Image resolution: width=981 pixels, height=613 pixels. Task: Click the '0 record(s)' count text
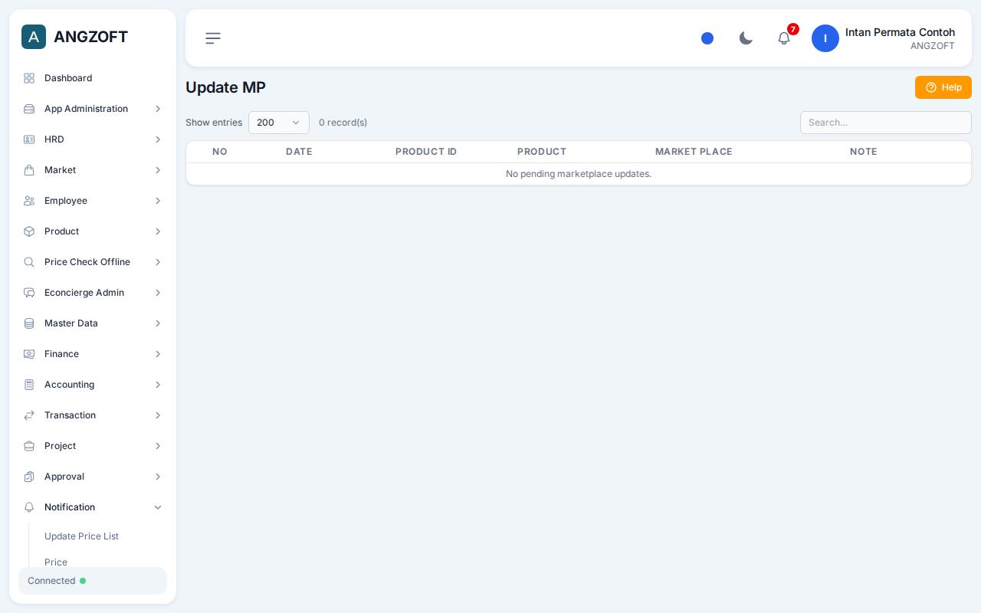click(x=343, y=123)
